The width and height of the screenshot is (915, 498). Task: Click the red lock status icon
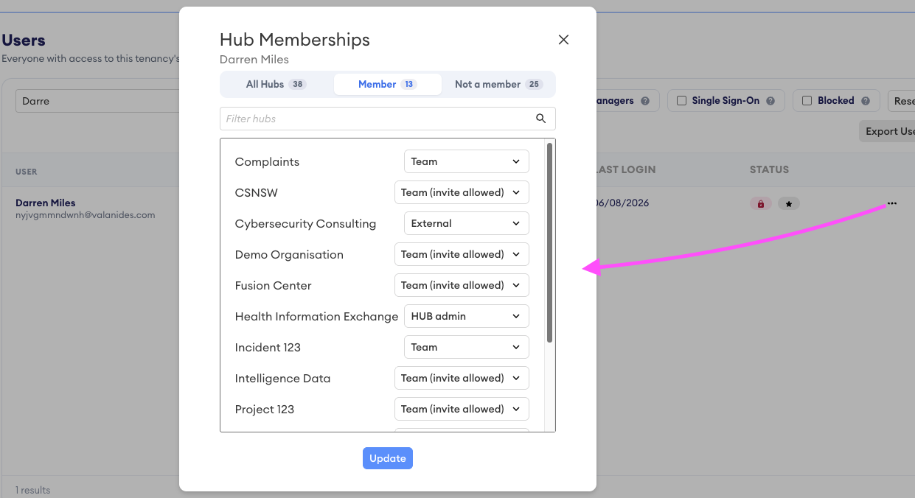pyautogui.click(x=761, y=204)
